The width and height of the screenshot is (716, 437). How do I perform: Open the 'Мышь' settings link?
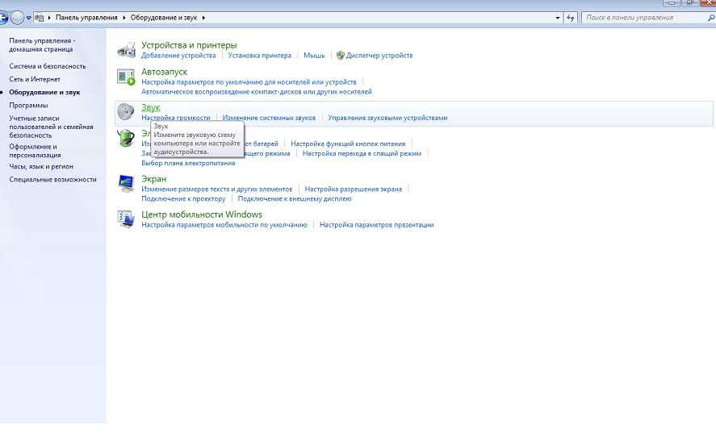pyautogui.click(x=314, y=56)
